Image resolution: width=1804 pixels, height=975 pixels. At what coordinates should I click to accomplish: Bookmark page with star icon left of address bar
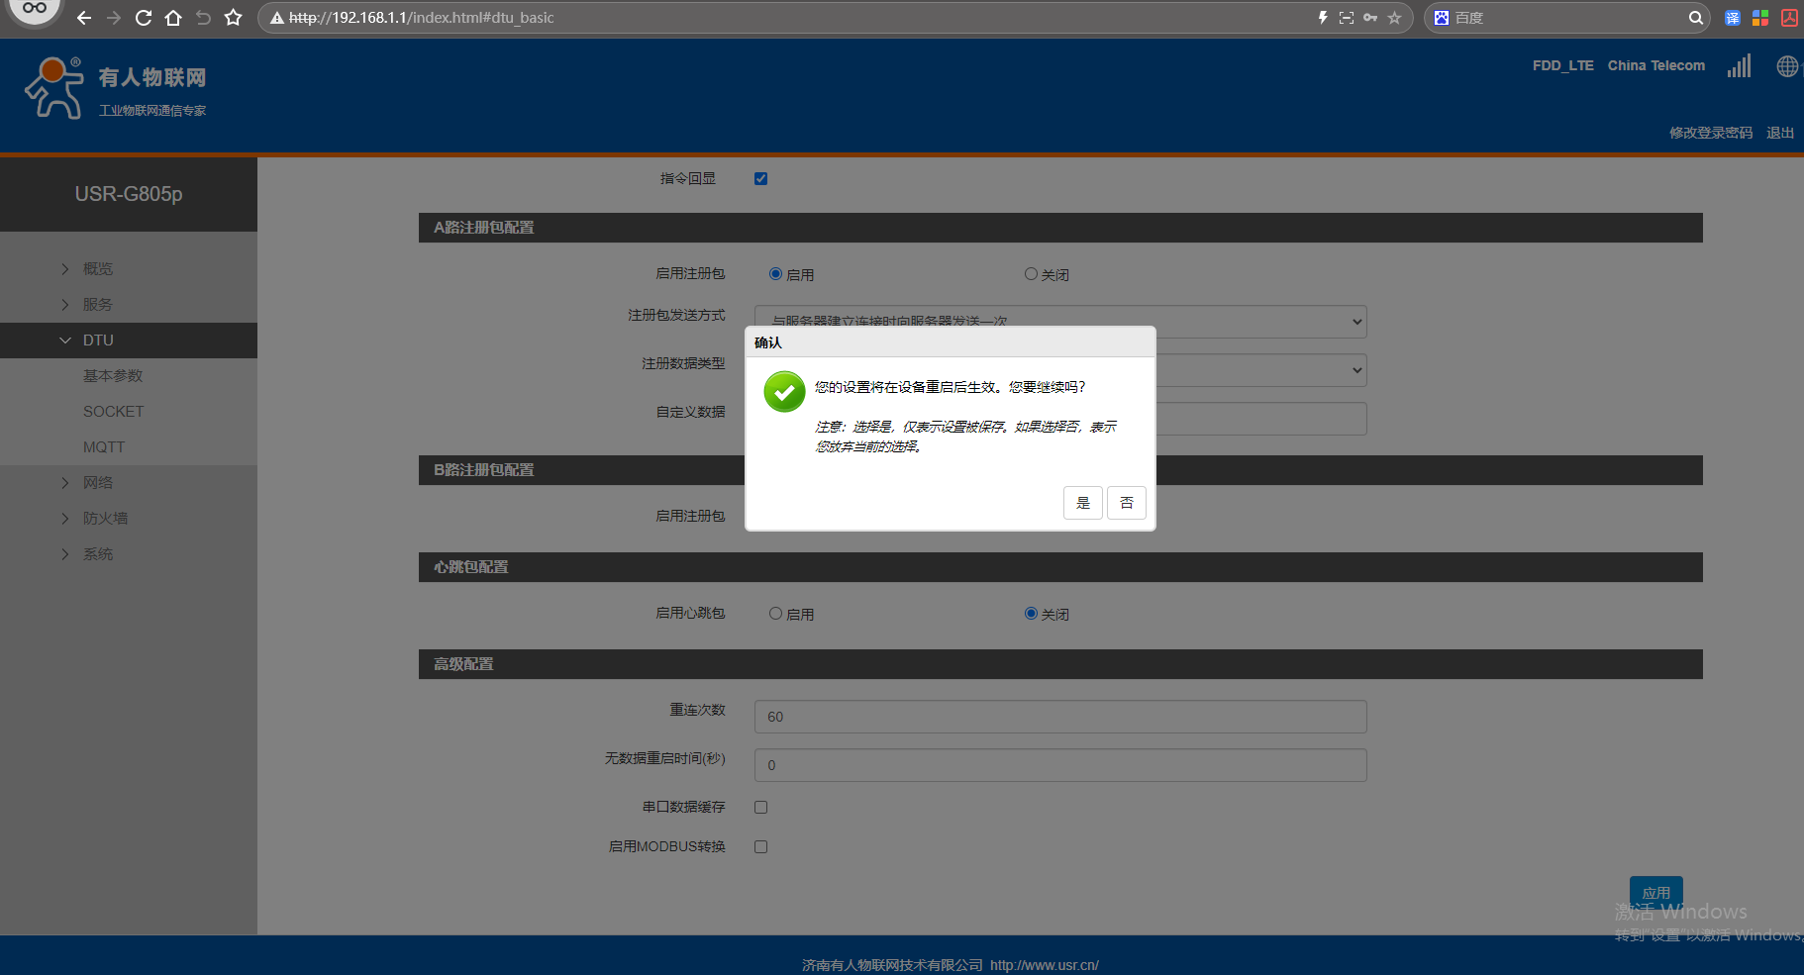[x=233, y=18]
